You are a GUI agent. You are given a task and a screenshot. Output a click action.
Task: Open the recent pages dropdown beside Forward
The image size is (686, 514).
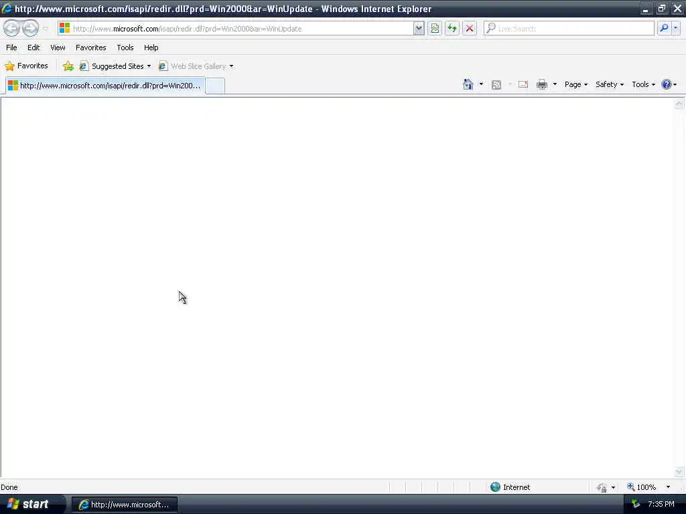click(x=45, y=29)
